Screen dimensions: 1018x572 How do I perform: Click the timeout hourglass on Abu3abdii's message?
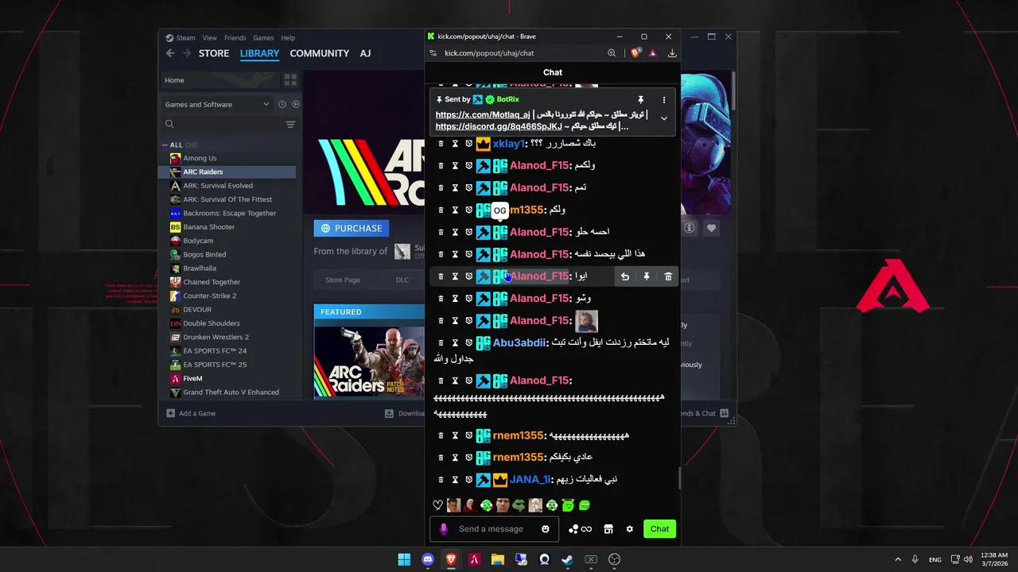(x=455, y=343)
